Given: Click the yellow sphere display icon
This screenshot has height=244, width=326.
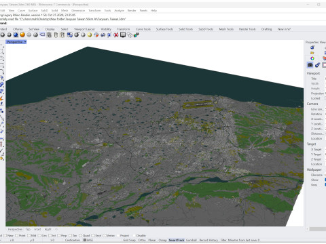Looking at the screenshot, I should click(90, 35).
